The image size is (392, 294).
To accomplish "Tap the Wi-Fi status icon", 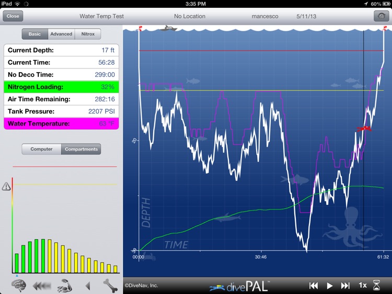I will [x=17, y=4].
